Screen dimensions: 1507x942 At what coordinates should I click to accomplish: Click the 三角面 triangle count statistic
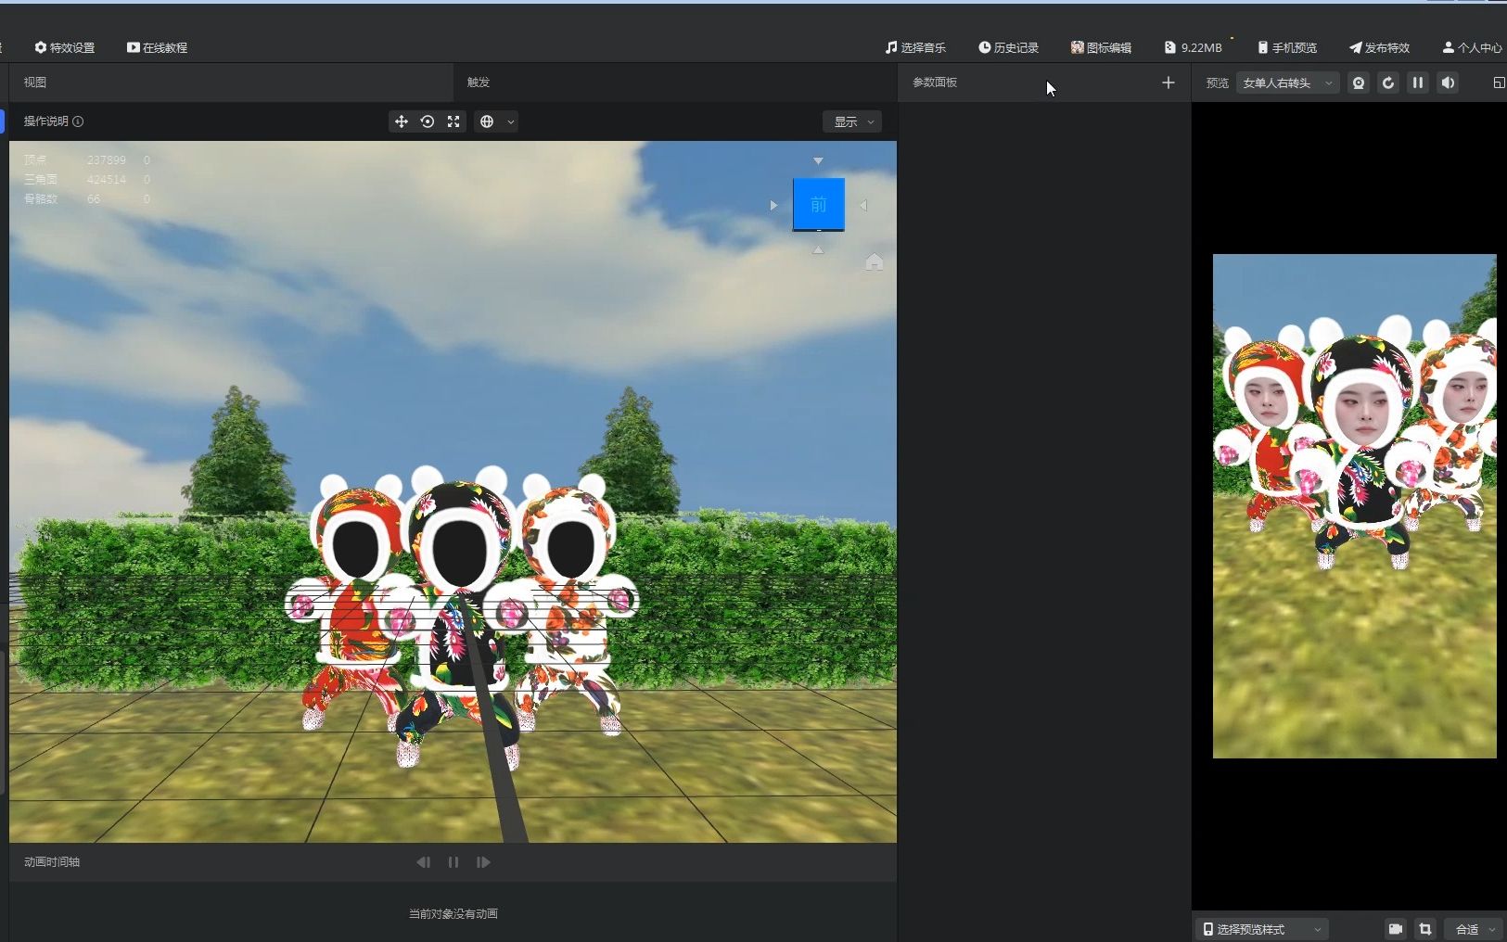click(87, 180)
